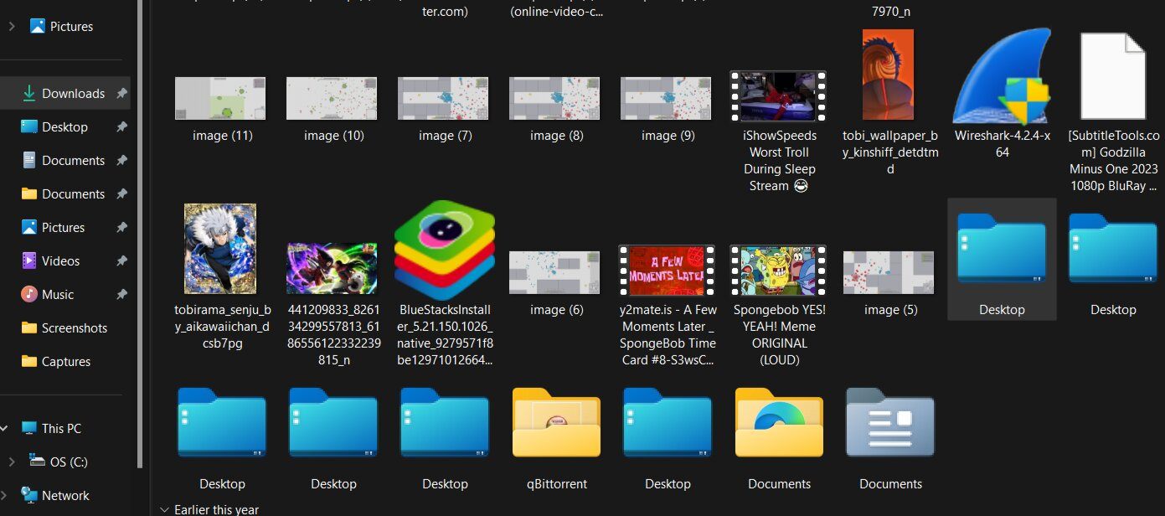This screenshot has height=516, width=1165.
Task: Select the qBittorrent folder
Action: click(556, 423)
